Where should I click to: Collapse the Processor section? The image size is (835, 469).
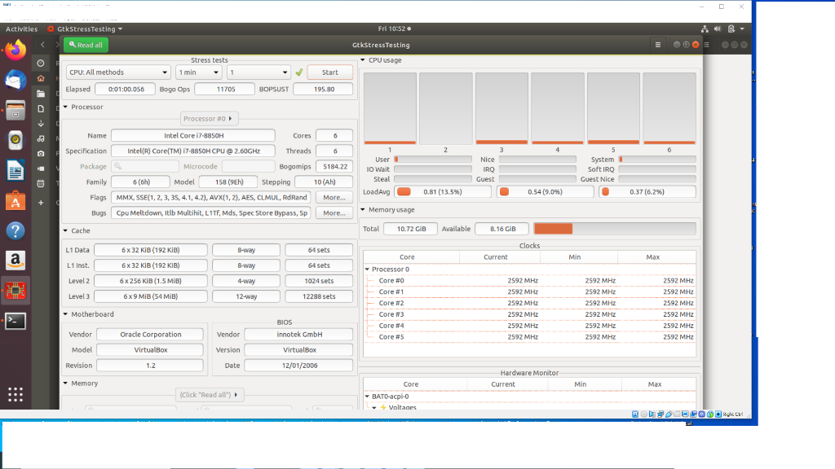[66, 107]
